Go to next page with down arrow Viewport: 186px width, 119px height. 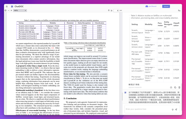click(x=112, y=10)
